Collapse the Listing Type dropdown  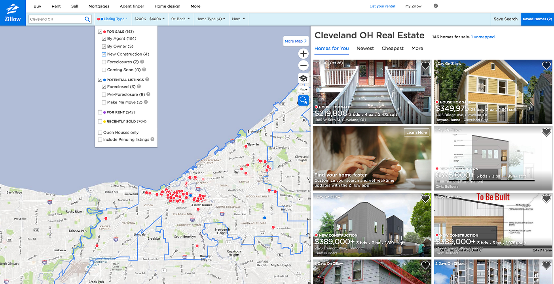click(112, 19)
